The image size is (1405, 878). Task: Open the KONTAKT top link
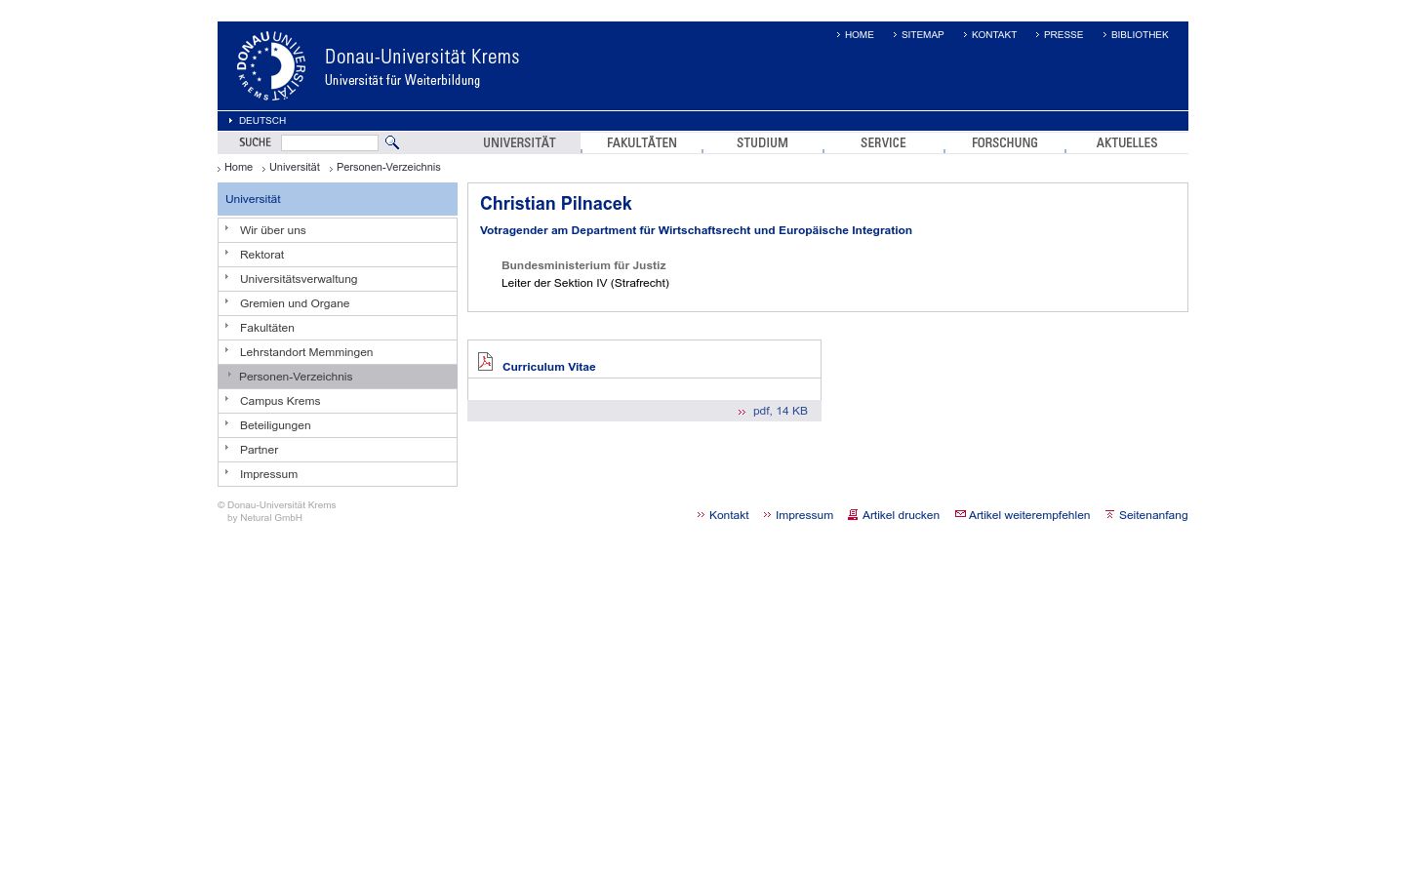(994, 35)
